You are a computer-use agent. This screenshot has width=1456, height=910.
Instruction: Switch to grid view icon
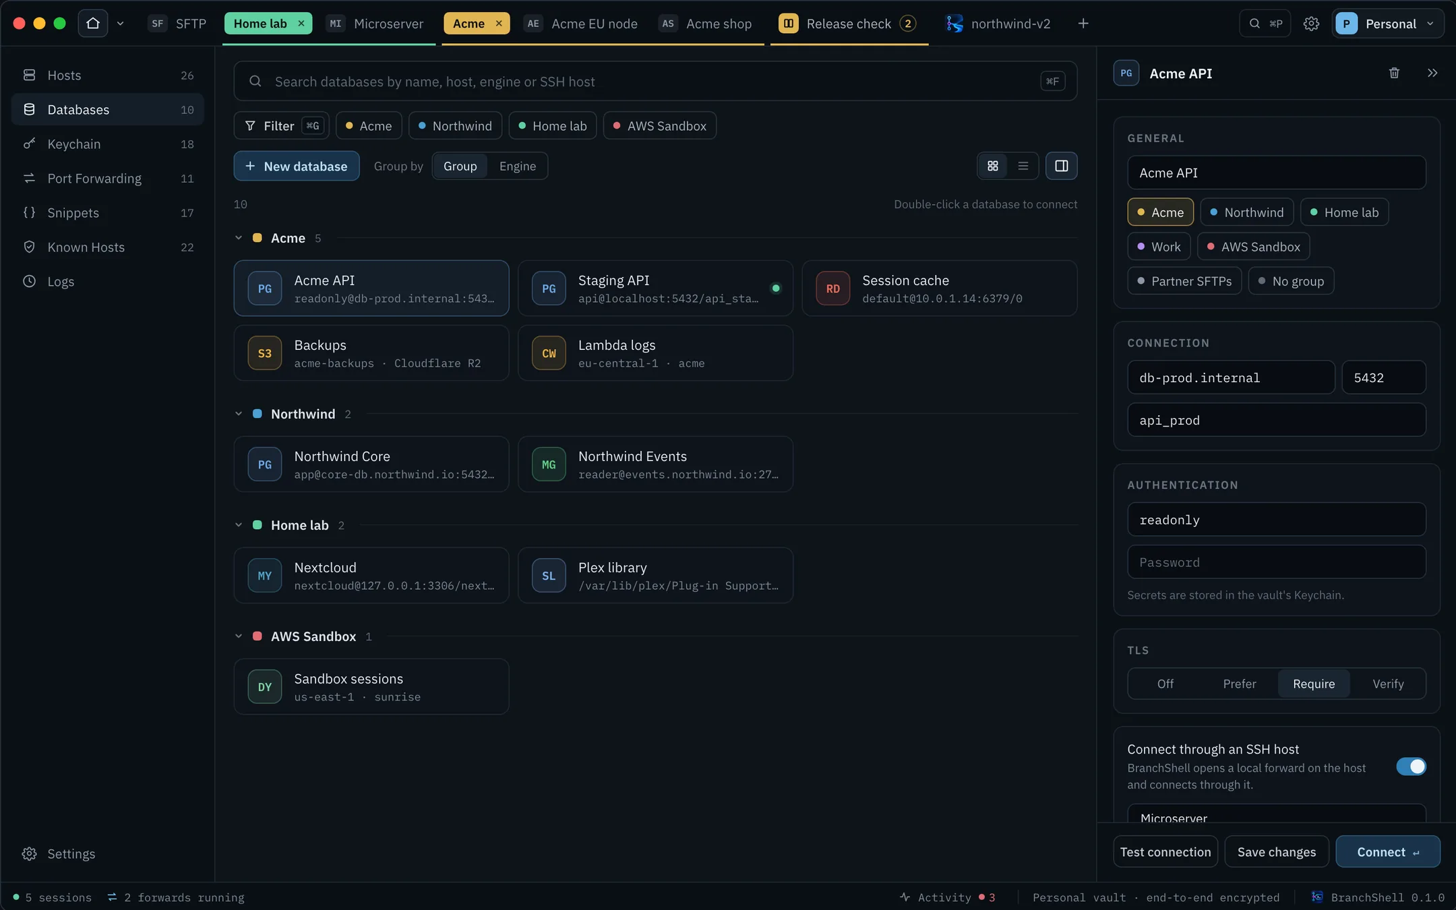coord(993,166)
